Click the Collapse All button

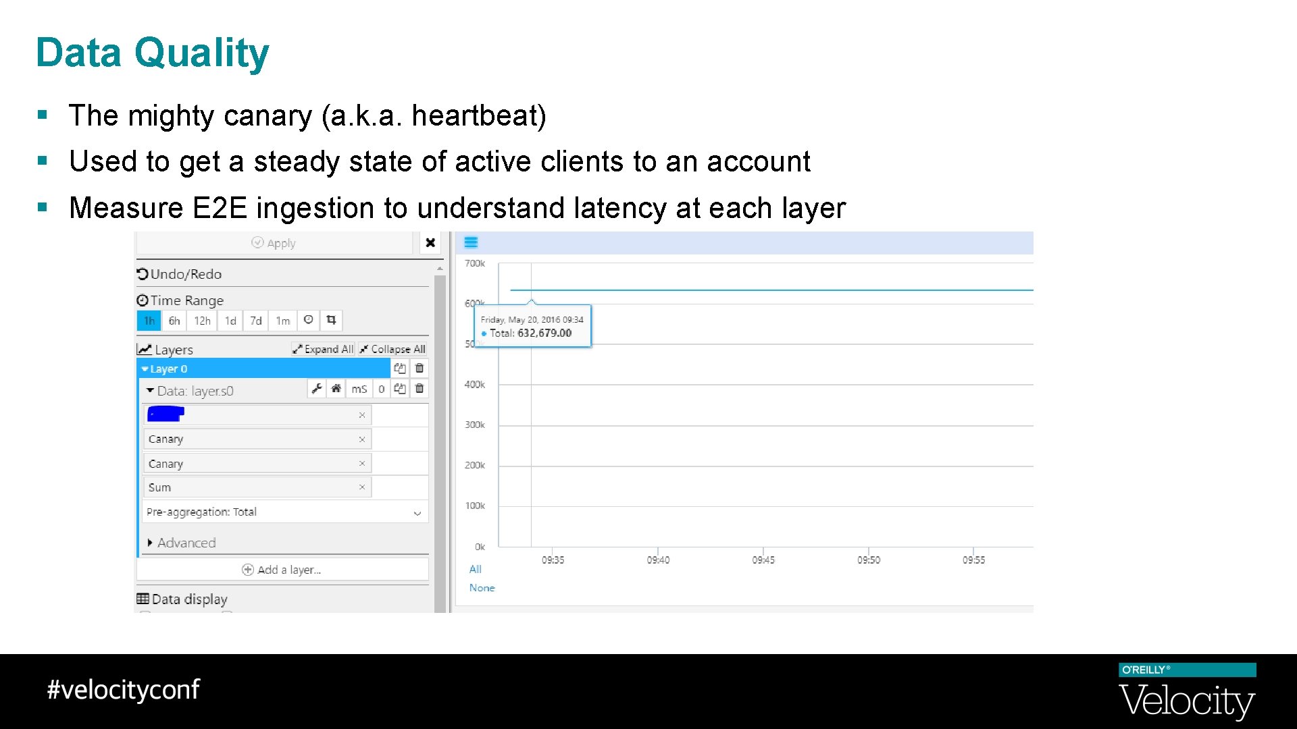click(x=392, y=349)
